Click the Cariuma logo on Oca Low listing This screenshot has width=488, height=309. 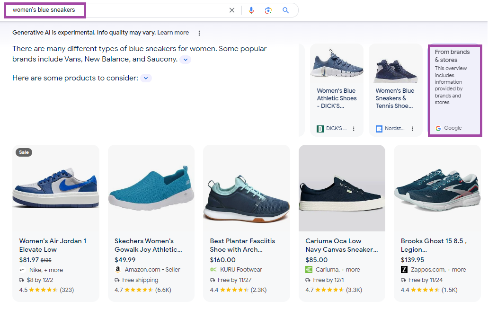[x=309, y=269]
